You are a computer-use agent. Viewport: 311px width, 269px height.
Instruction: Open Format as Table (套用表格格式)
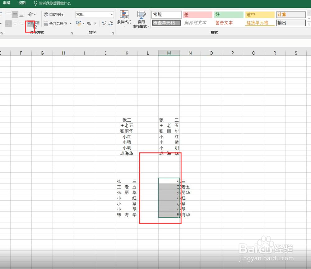tap(141, 19)
